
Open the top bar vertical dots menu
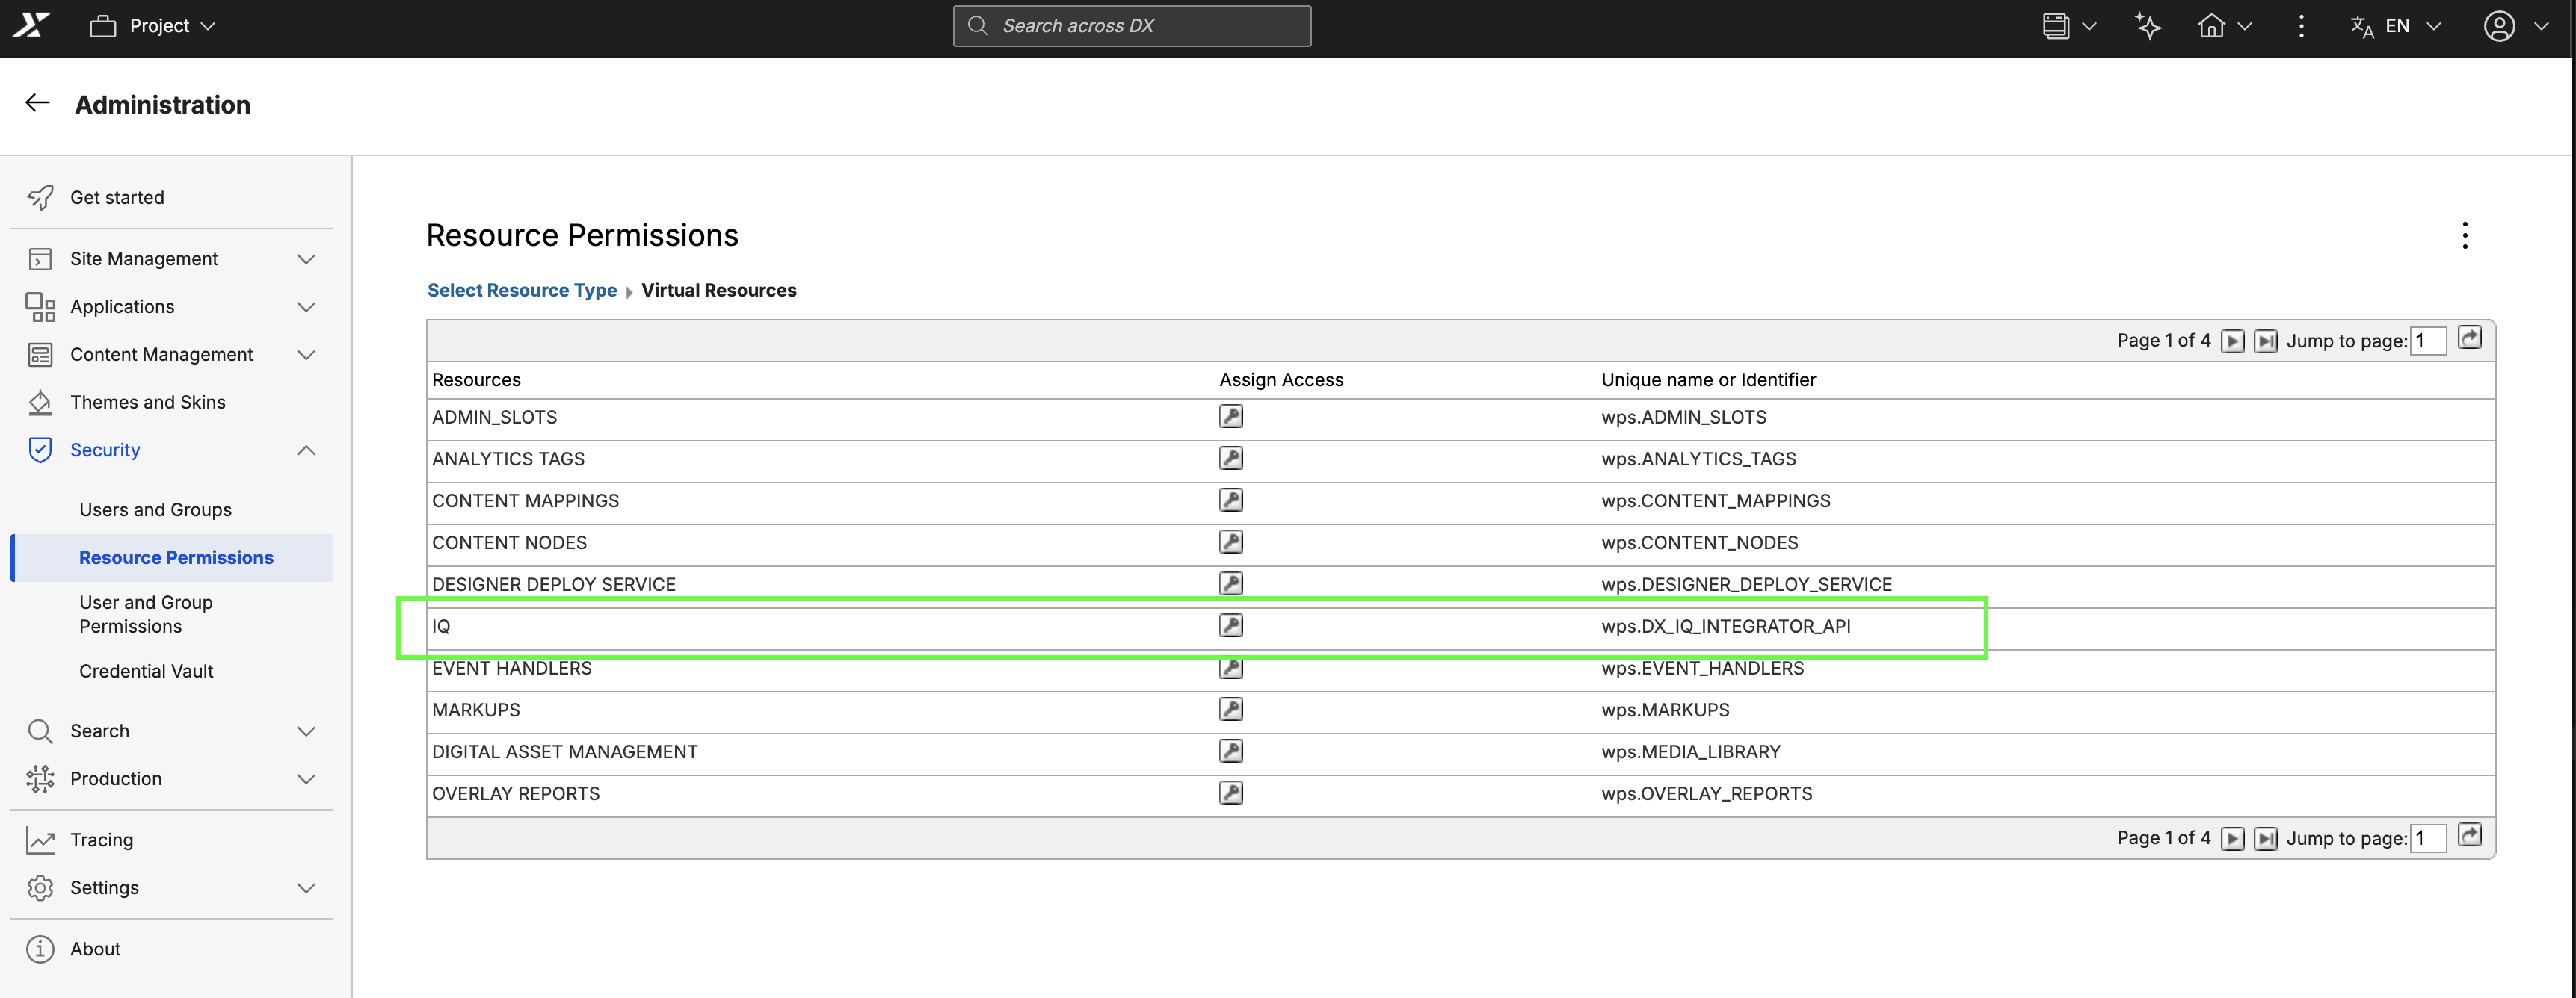pos(2301,26)
